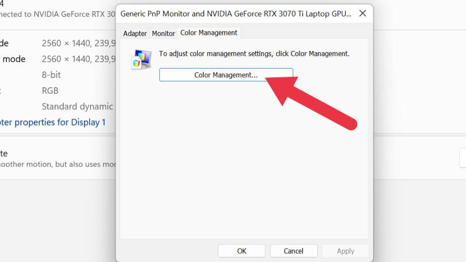This screenshot has width=466, height=262.
Task: Click the RGB color format value
Action: pyautogui.click(x=50, y=91)
